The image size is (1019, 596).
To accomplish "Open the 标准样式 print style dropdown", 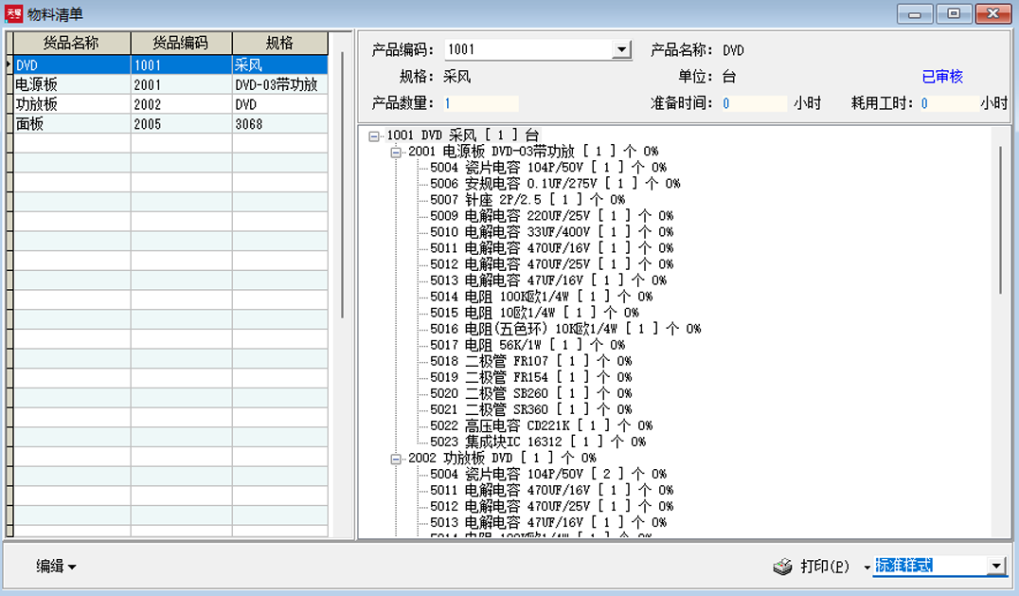I will [x=995, y=566].
